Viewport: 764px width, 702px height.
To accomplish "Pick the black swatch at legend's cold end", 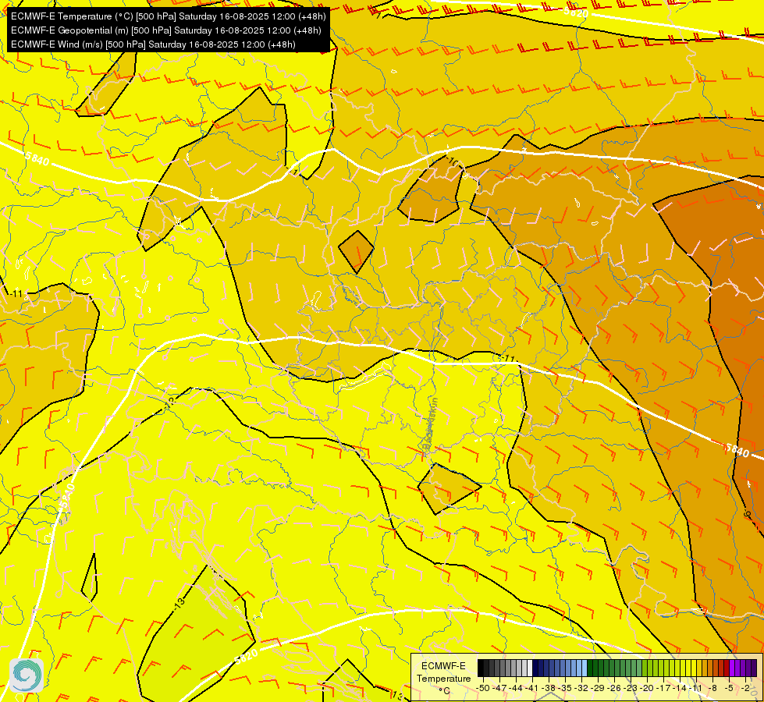I will coord(481,668).
